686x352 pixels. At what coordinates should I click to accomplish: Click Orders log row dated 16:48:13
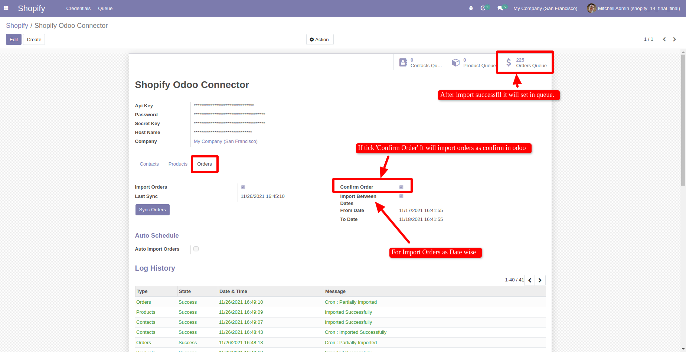tap(340, 342)
